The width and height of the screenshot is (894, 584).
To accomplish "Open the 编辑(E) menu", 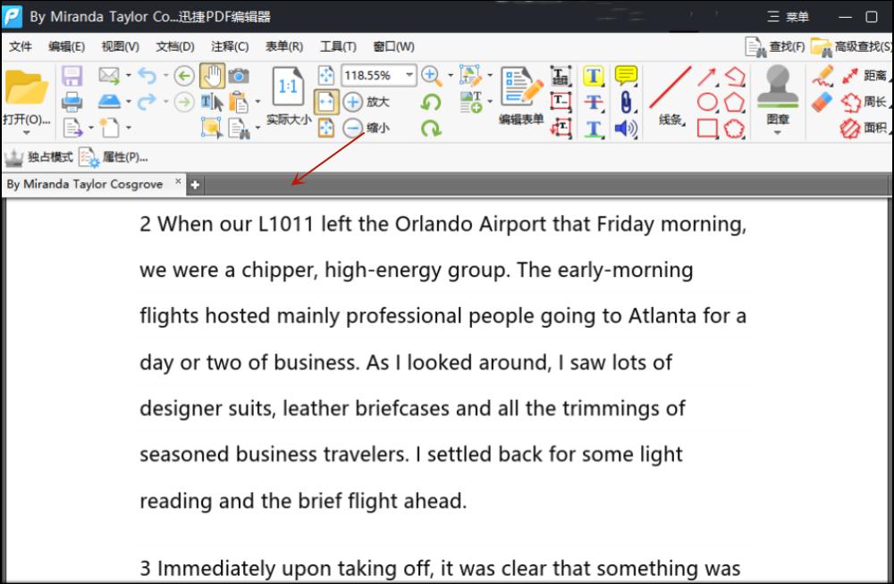I will 67,46.
